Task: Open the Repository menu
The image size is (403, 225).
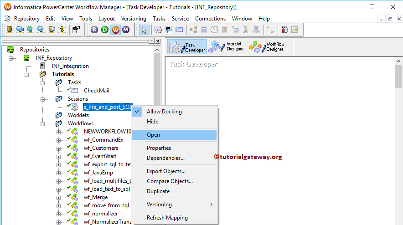Action: [x=27, y=19]
